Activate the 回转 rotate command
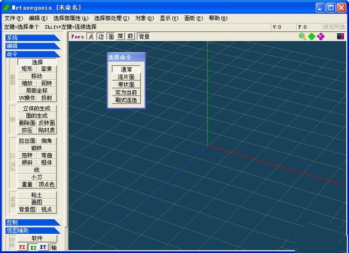The image size is (349, 253). 47,83
